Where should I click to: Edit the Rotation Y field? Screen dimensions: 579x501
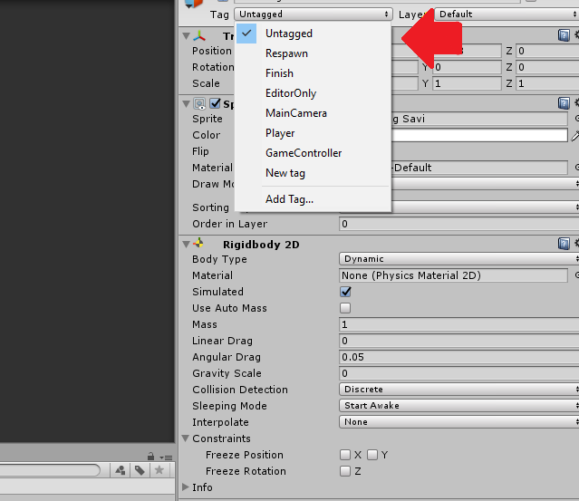[x=467, y=67]
